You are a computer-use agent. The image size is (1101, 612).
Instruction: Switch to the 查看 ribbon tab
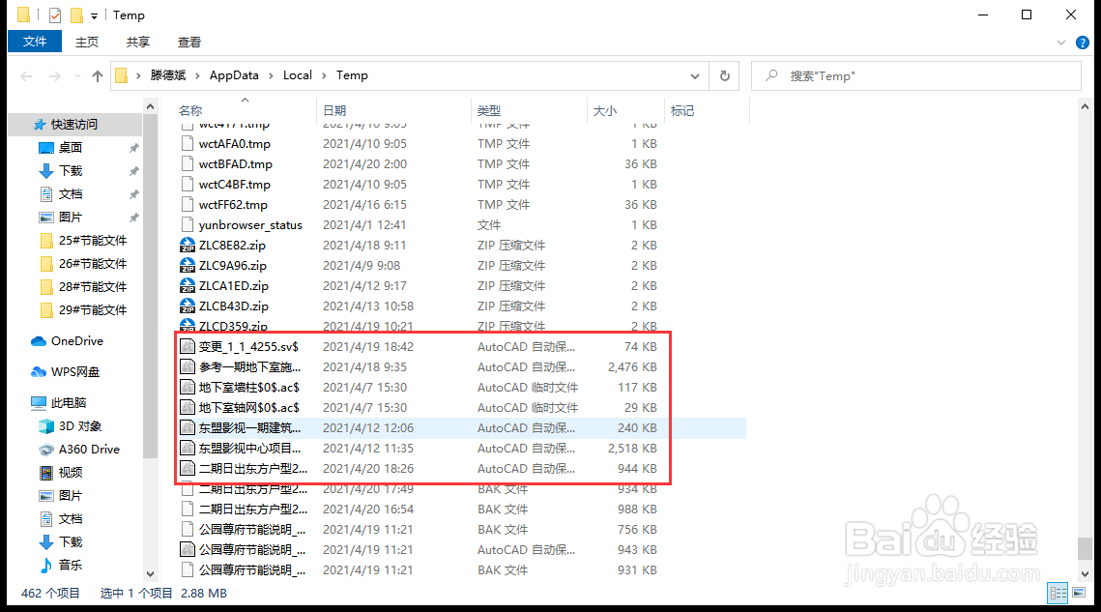[x=188, y=43]
